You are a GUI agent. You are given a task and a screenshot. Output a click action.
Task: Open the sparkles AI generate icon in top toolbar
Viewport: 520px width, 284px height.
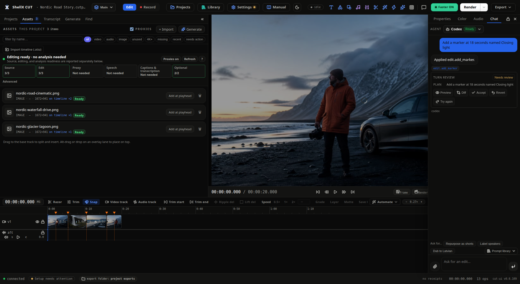[x=403, y=7]
